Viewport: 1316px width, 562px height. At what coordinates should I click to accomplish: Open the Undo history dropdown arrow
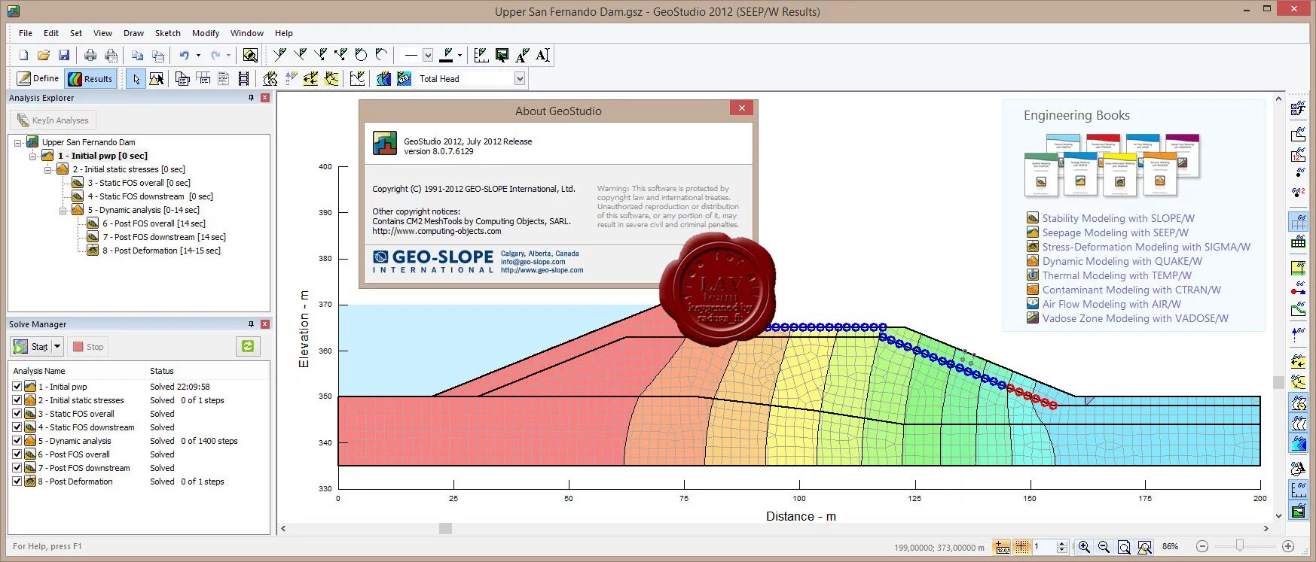pos(198,55)
